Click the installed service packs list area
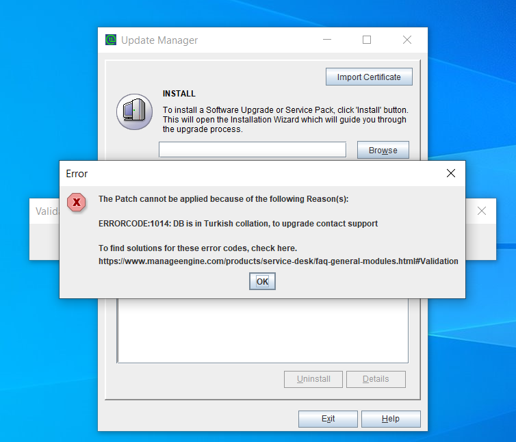This screenshot has height=442, width=516. tap(263, 330)
